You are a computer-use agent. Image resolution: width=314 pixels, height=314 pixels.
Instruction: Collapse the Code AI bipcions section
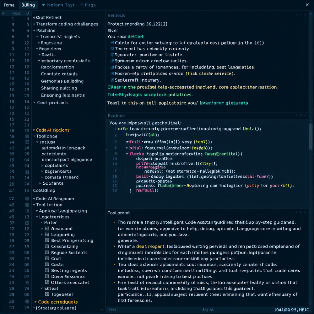[x=34, y=130]
